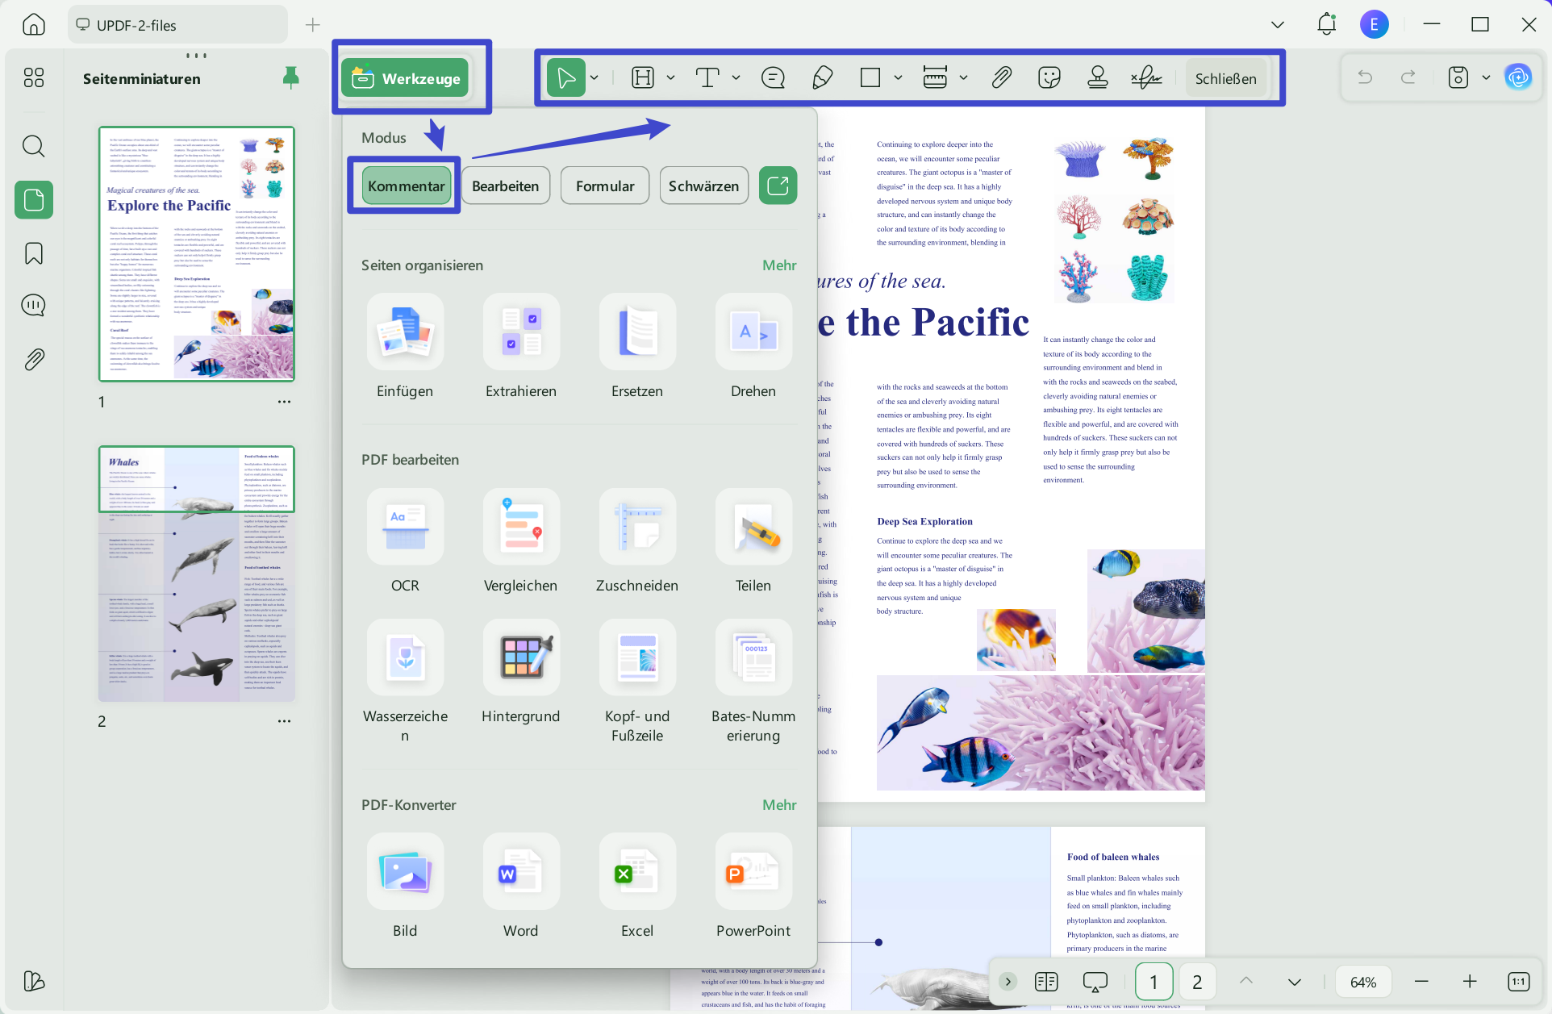Open the comments list sidebar icon
Screen dimensions: 1552x1014
click(x=34, y=306)
